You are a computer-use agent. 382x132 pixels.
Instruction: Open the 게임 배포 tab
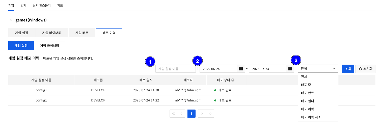click(82, 33)
